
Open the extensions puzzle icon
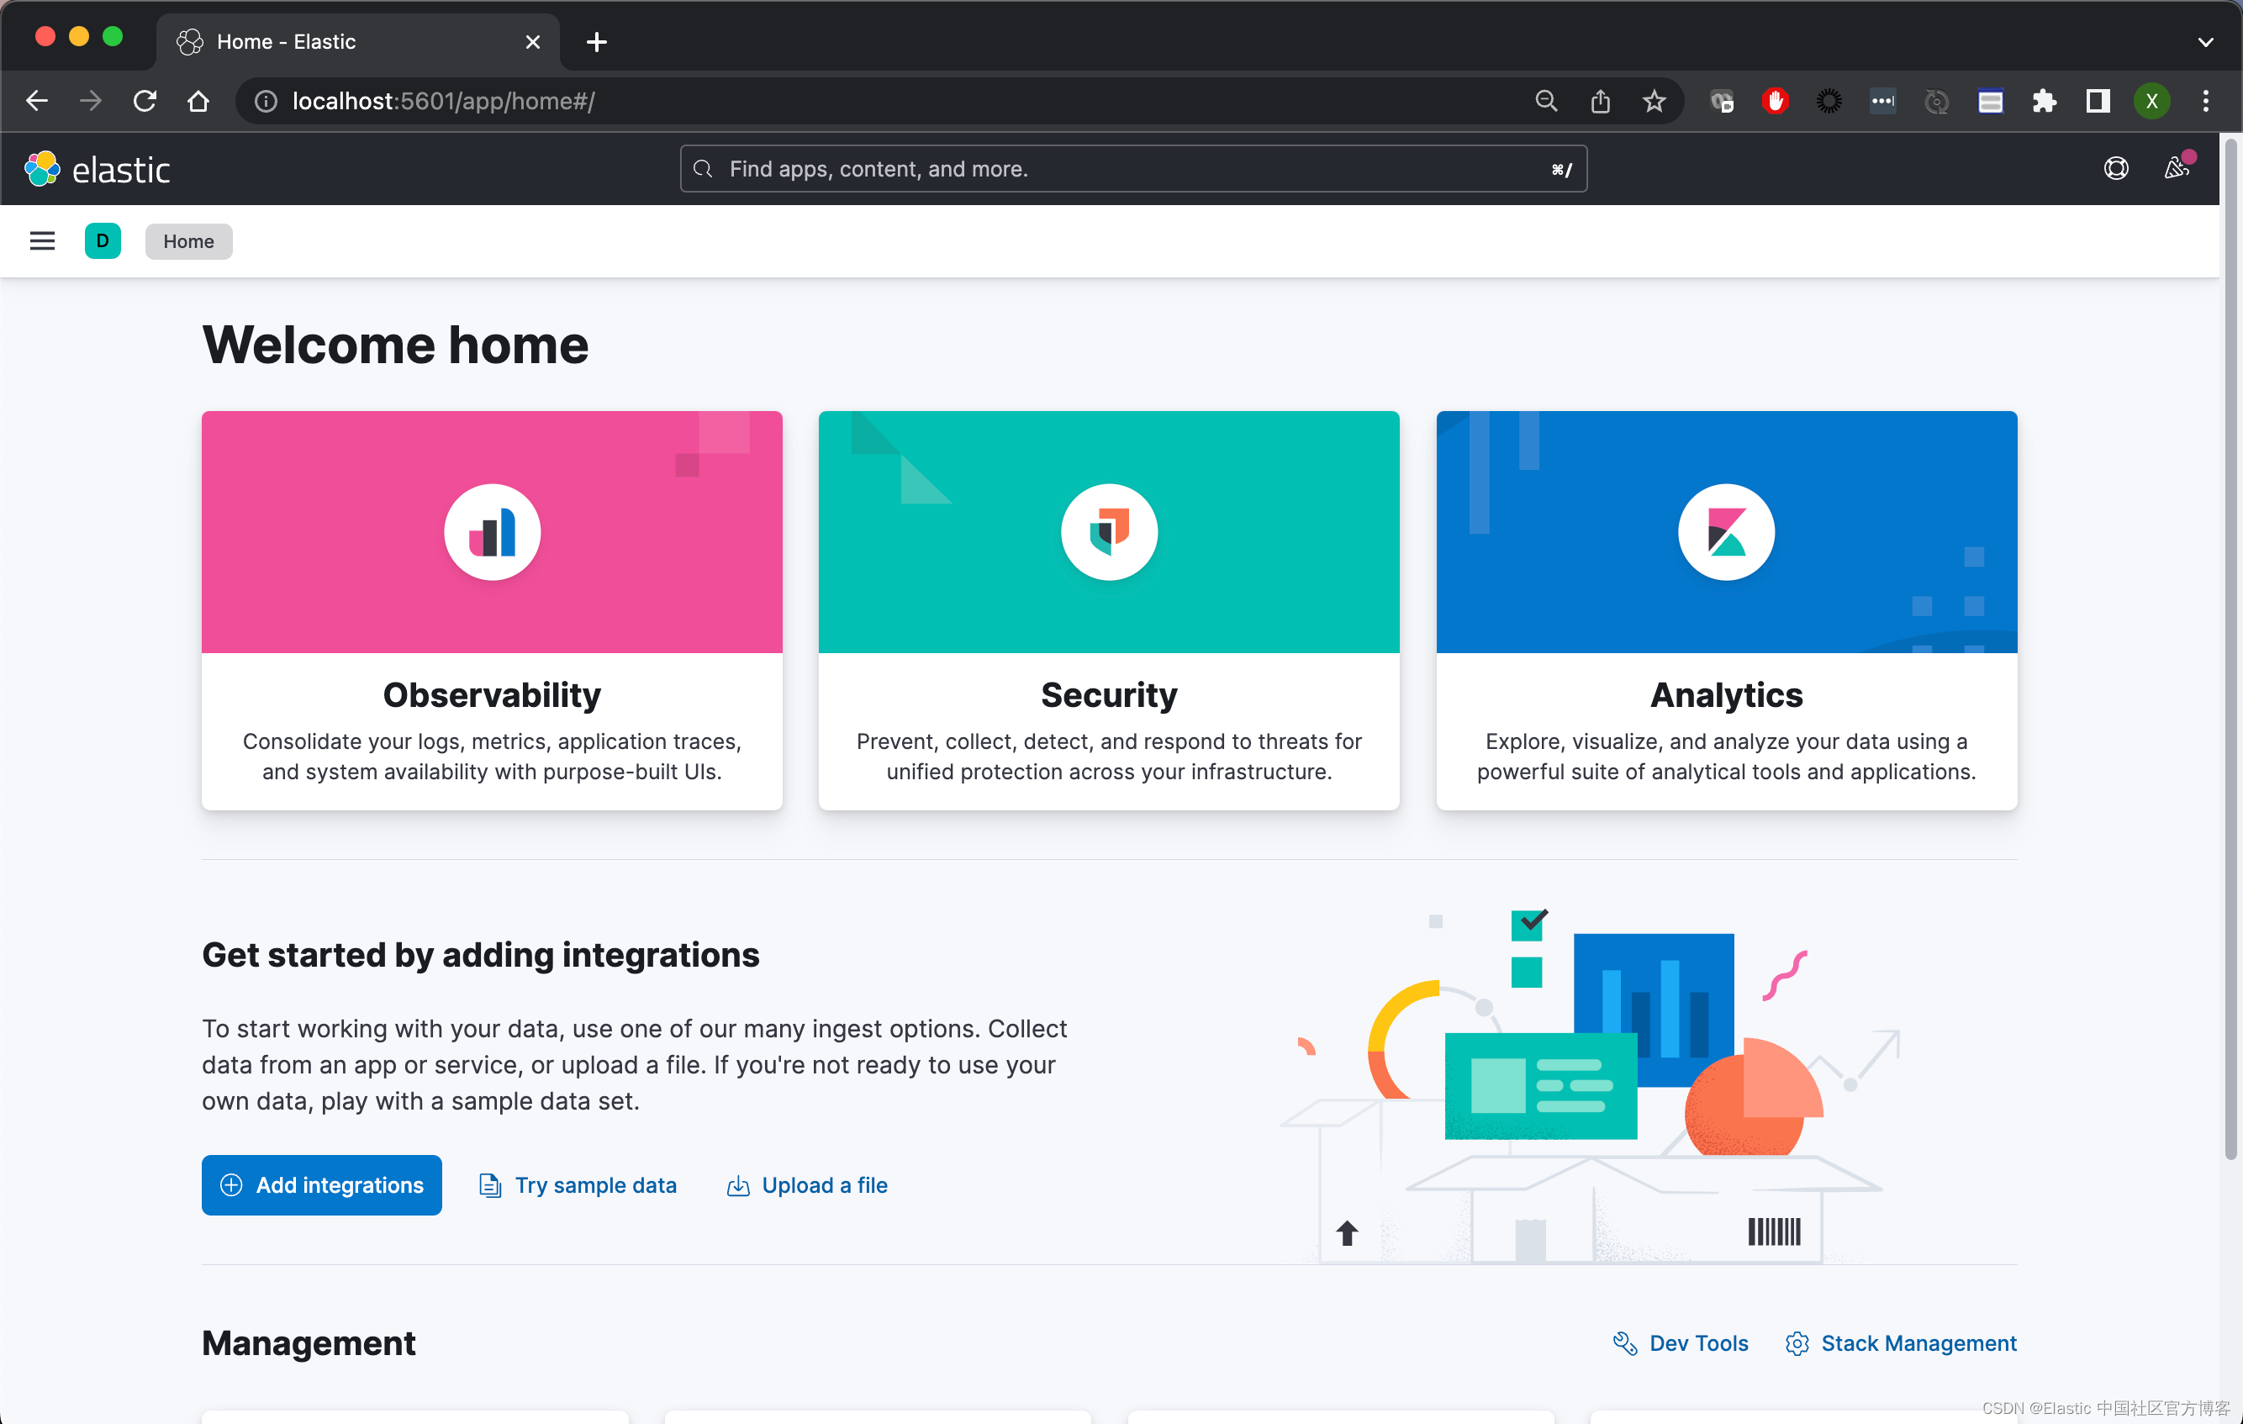coord(2044,101)
